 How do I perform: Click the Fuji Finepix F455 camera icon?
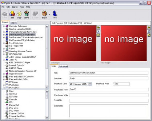point(7,46)
